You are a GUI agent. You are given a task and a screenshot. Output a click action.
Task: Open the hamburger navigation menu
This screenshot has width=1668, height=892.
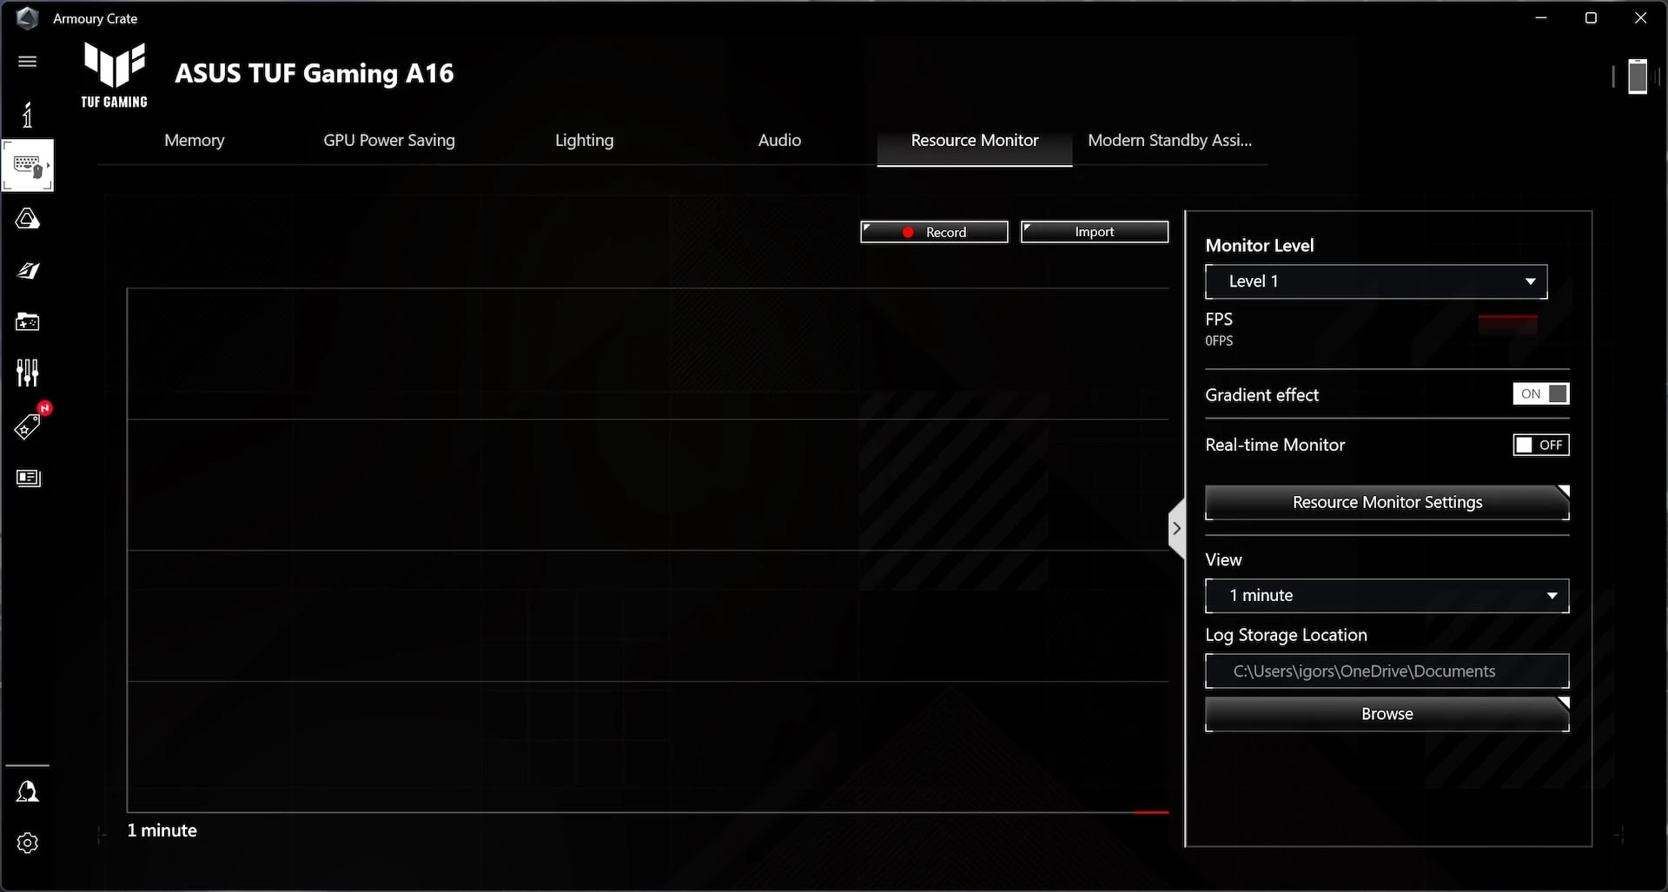click(x=28, y=62)
